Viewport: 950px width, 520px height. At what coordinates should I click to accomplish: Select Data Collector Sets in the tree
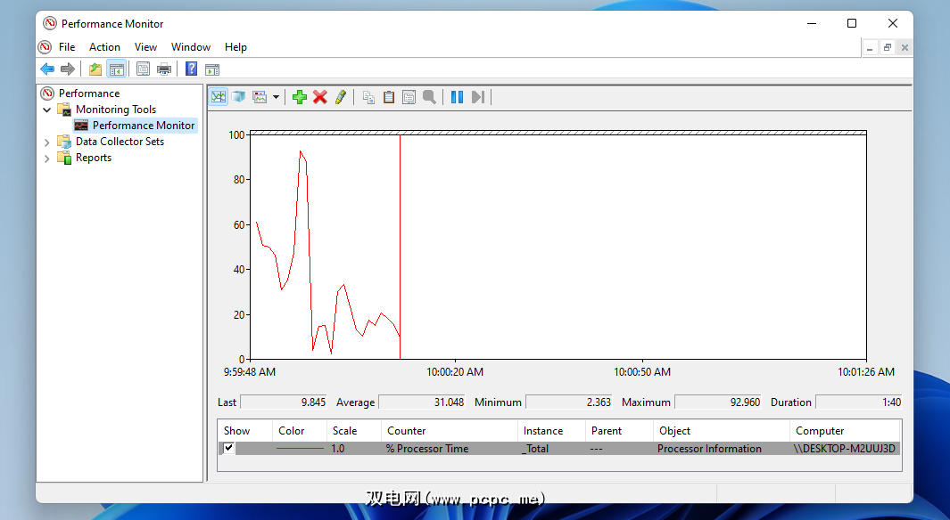pos(120,142)
